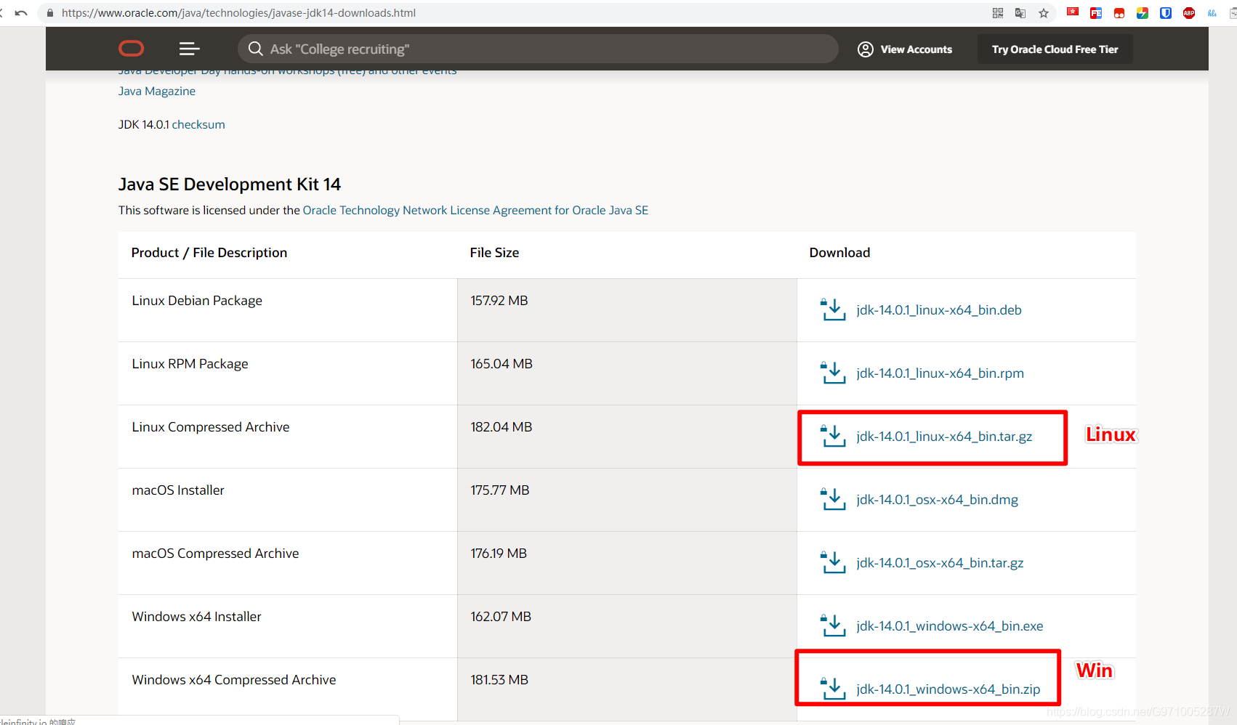Image resolution: width=1237 pixels, height=725 pixels.
Task: Open the JDK 14.0.1 checksum link
Action: pyautogui.click(x=198, y=124)
